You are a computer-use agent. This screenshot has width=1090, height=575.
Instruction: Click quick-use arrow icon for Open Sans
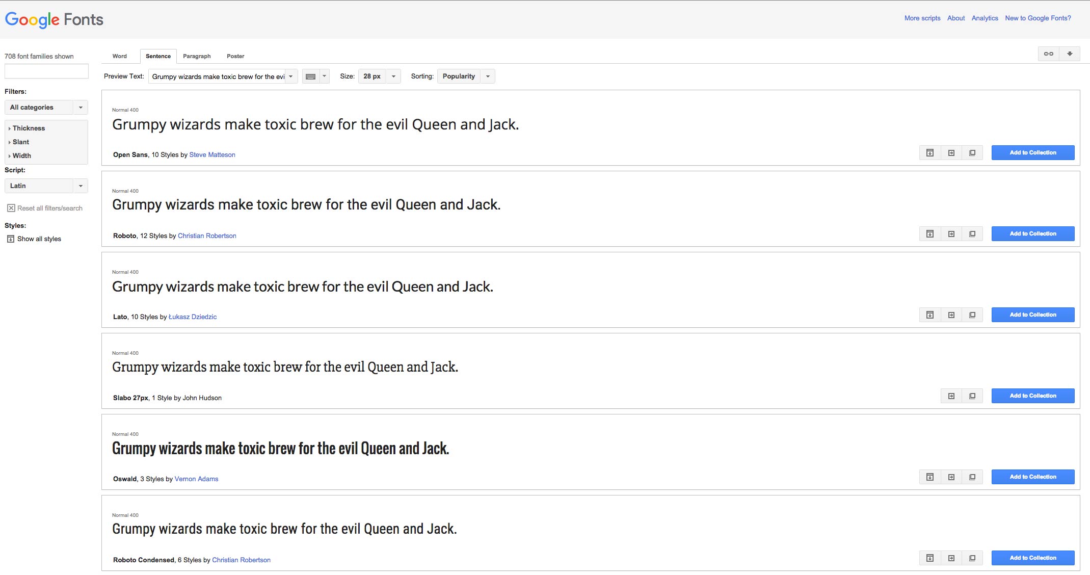click(x=951, y=153)
